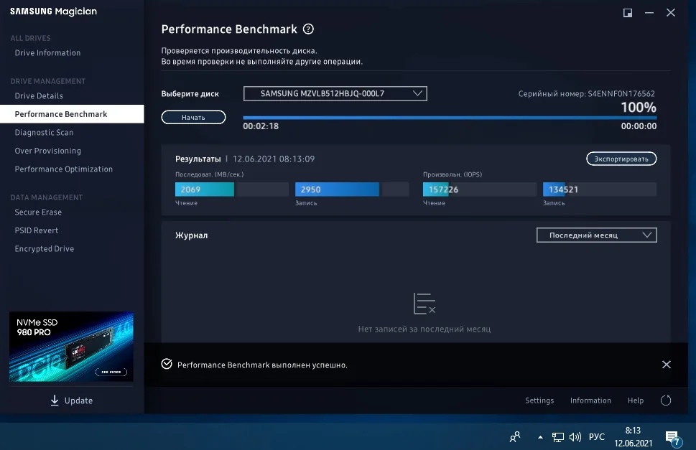The image size is (696, 450).
Task: Click the Samsung Magician logo
Action: 53,11
